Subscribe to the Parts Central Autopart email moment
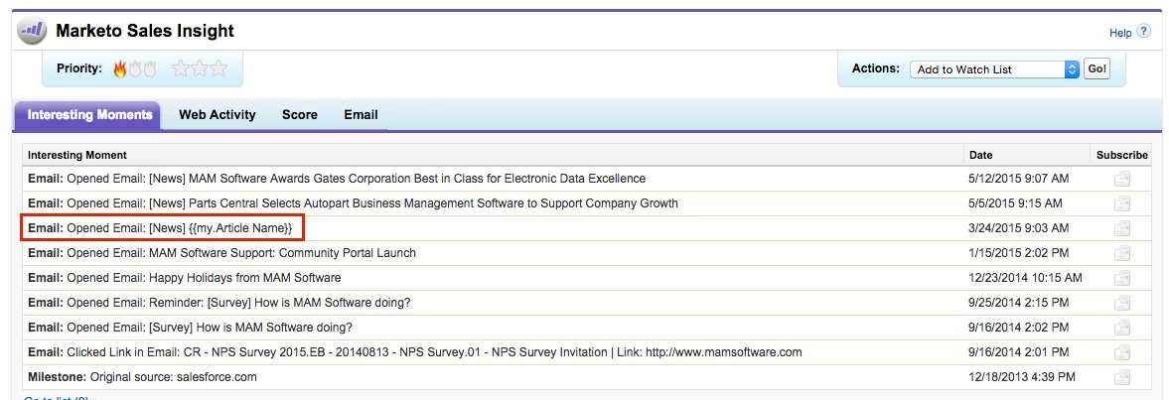 tap(1122, 203)
